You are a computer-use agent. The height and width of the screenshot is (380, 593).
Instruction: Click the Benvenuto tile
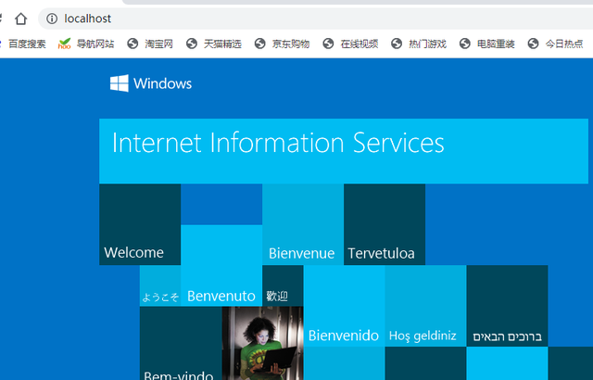(x=221, y=265)
